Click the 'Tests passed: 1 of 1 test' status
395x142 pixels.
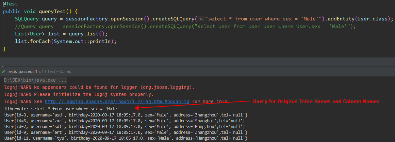pos(39,72)
